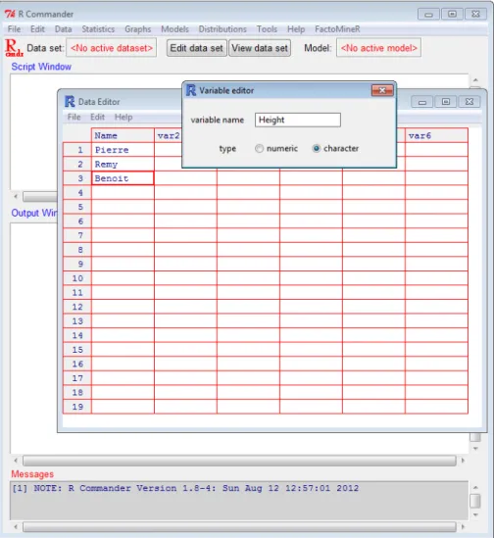Select the Benoit cell
The width and height of the screenshot is (494, 538).
click(x=123, y=178)
